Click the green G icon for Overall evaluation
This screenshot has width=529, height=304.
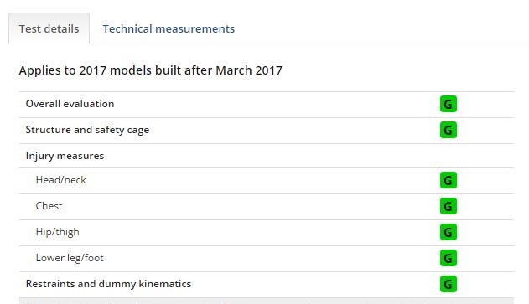448,104
